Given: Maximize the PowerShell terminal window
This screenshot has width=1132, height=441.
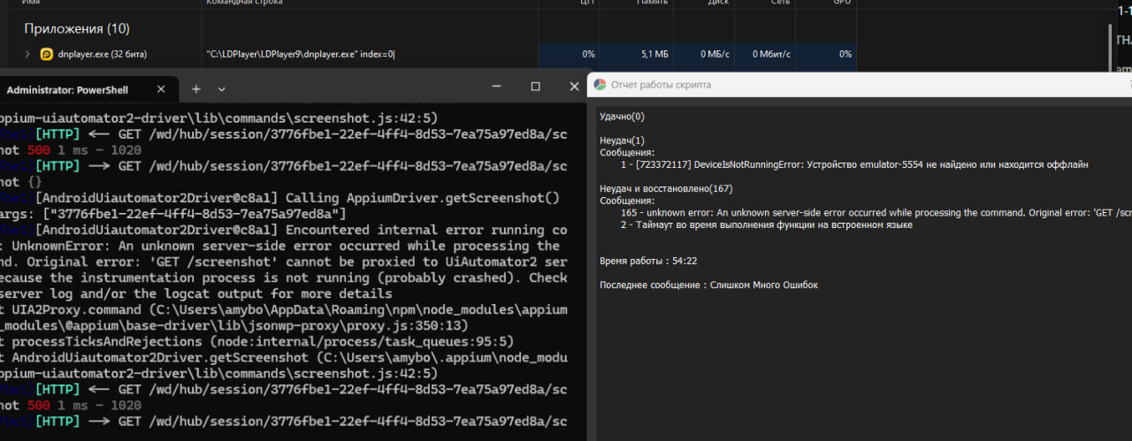Looking at the screenshot, I should click(x=535, y=87).
